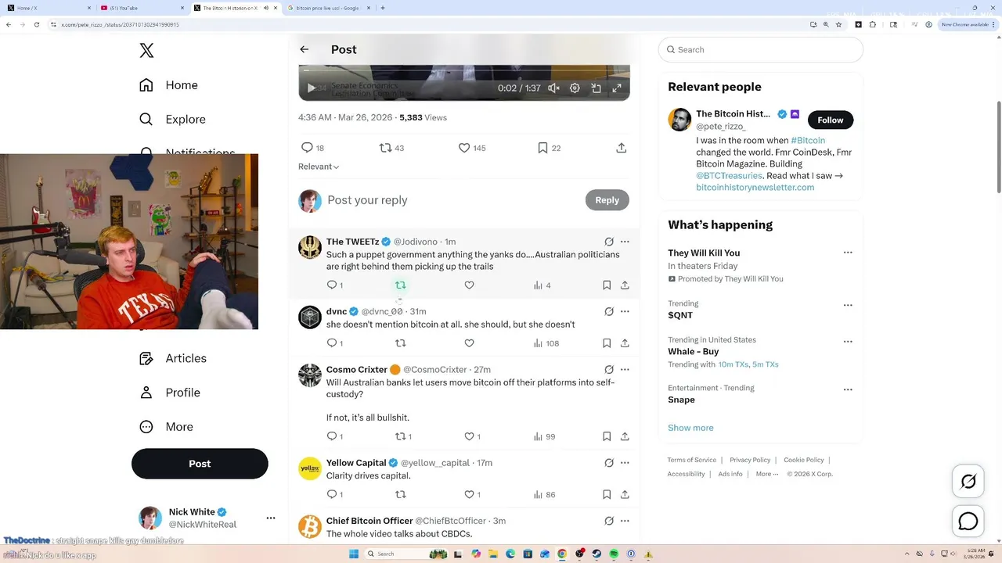Screen dimensions: 1002x563
Task: Open more options on Cosmo Crixter reply
Action: pyautogui.click(x=625, y=369)
